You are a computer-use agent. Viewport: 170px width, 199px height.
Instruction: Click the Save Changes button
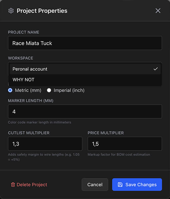tap(137, 184)
